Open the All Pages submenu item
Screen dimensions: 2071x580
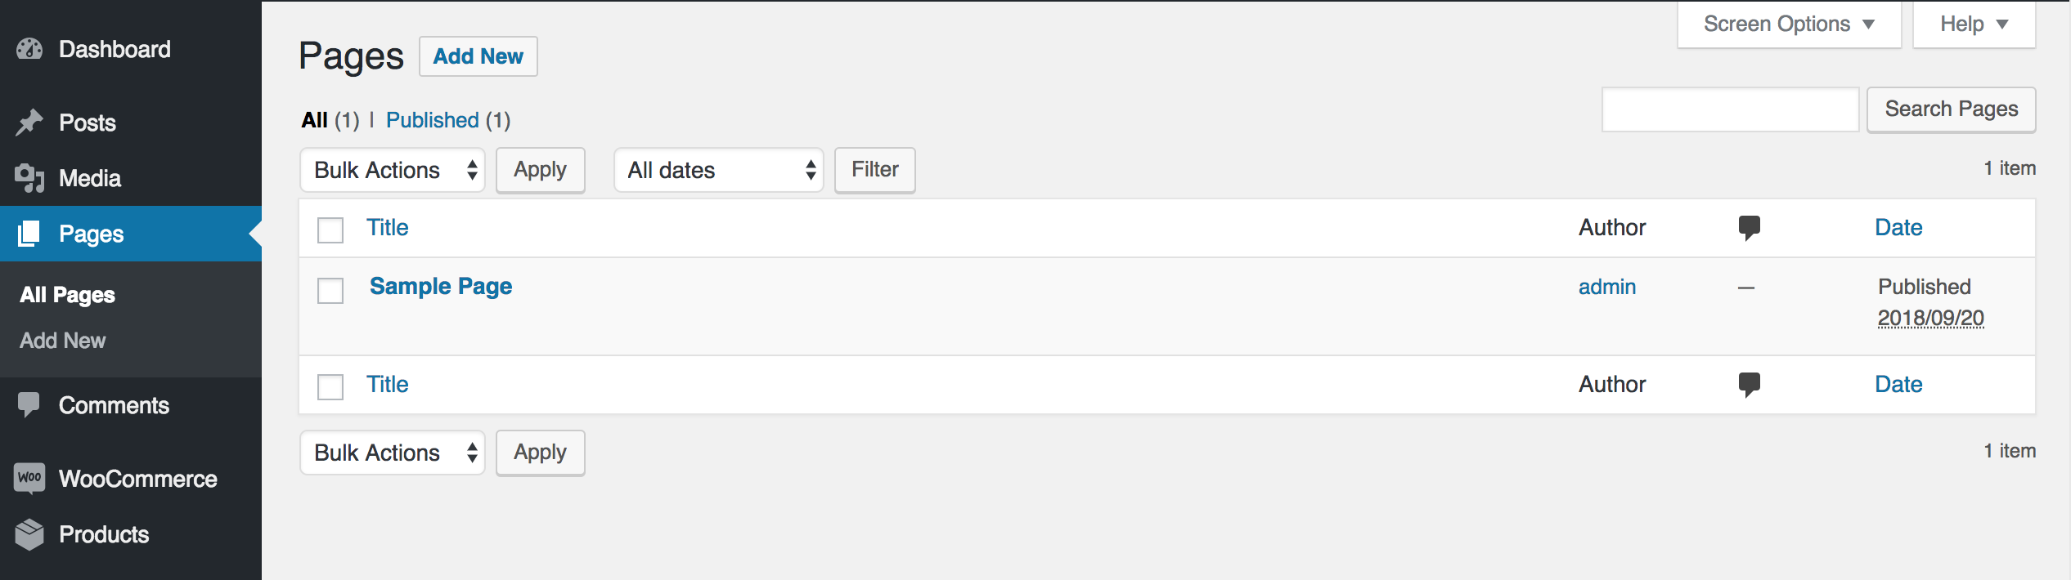[67, 295]
